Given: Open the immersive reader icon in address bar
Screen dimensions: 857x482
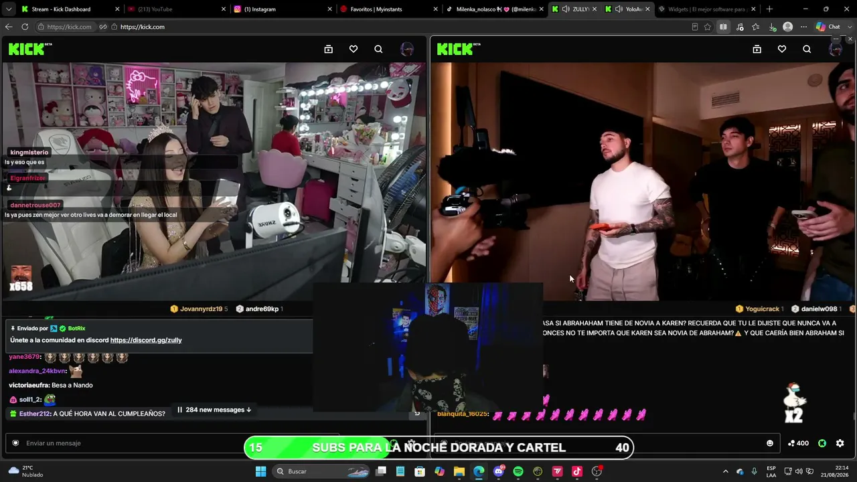Looking at the screenshot, I should click(694, 27).
